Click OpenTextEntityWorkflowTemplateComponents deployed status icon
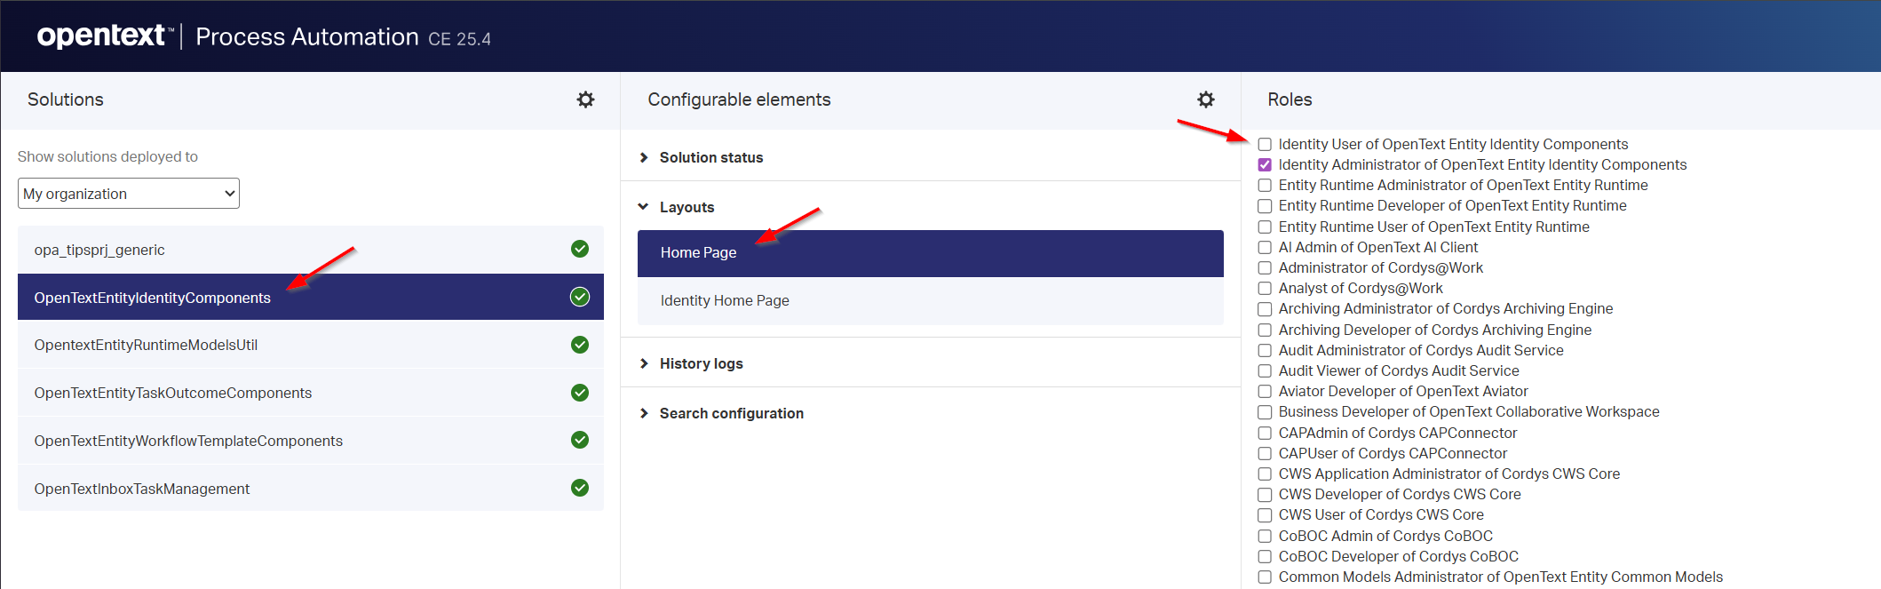1881x589 pixels. point(580,440)
